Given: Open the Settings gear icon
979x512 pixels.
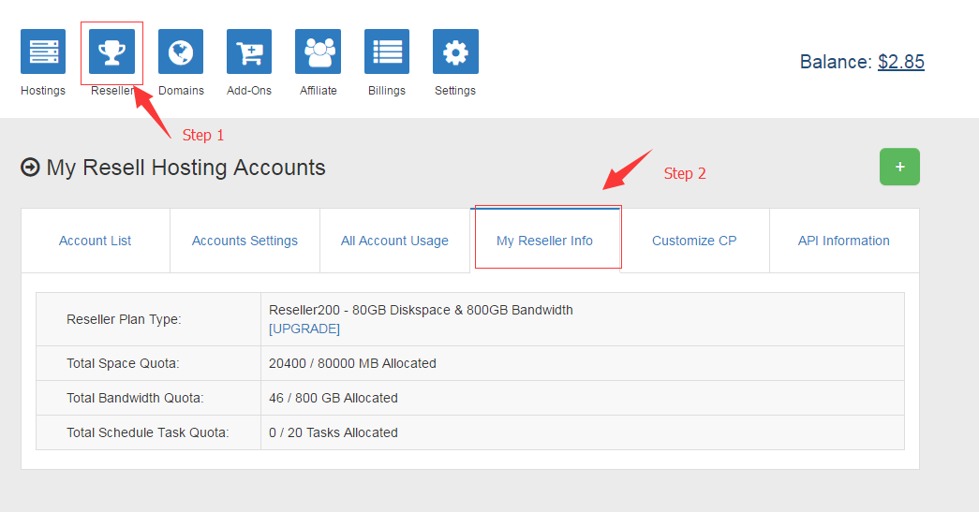Looking at the screenshot, I should pos(455,51).
